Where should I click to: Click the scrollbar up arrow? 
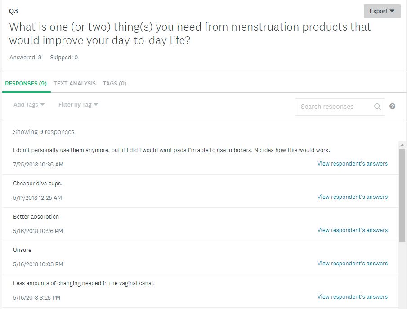[402, 145]
